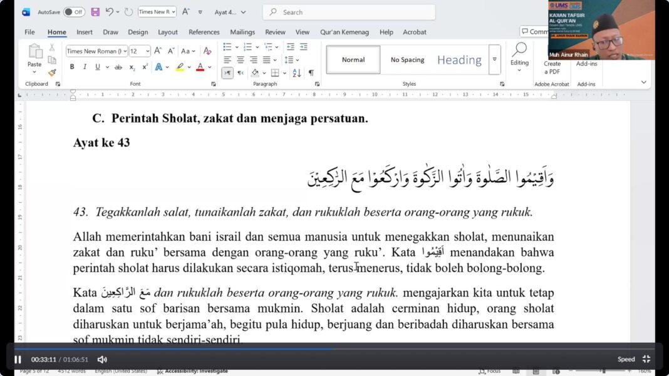Click the red font color swatch
The image size is (669, 376).
pos(200,67)
